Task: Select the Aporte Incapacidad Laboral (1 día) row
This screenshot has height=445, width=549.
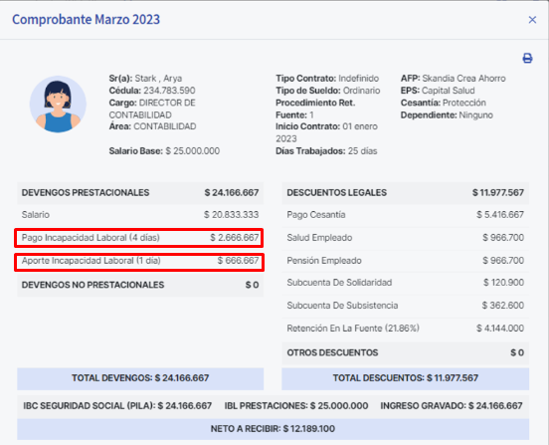Action: (139, 262)
